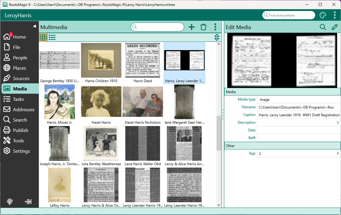Go to Sources in the sidebar
Image resolution: width=341 pixels, height=215 pixels.
pos(21,79)
